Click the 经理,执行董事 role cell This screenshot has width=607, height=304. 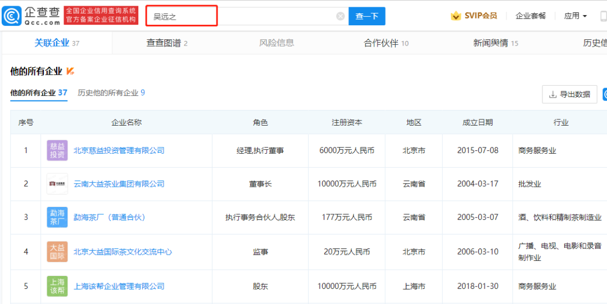point(260,150)
